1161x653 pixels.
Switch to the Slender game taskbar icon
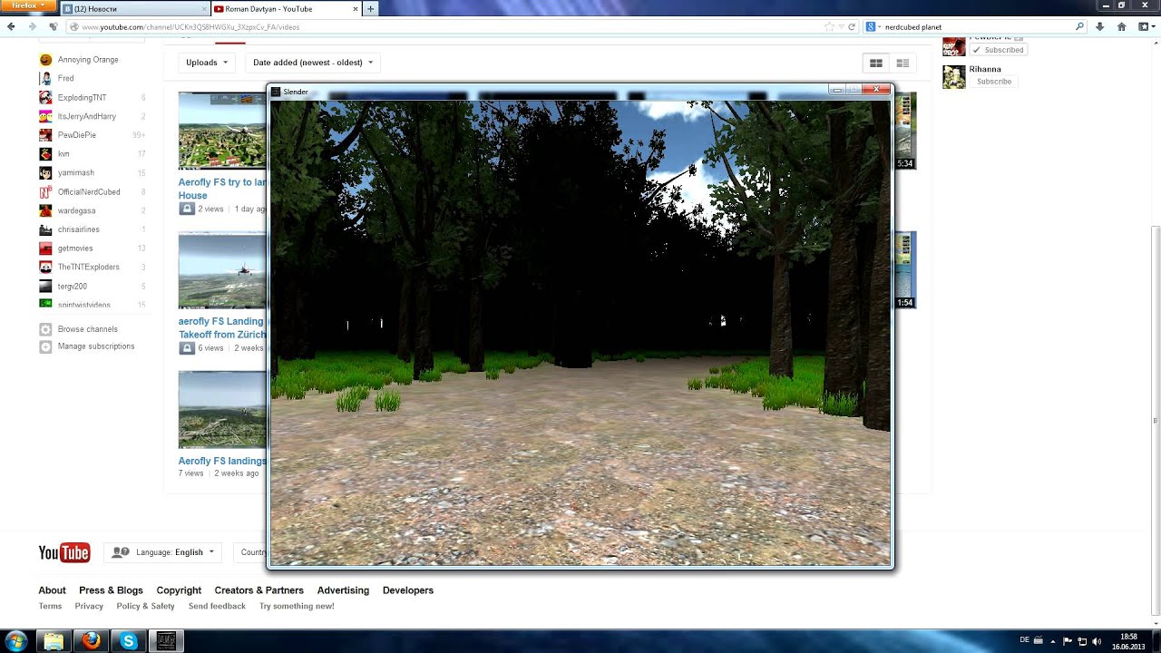166,641
